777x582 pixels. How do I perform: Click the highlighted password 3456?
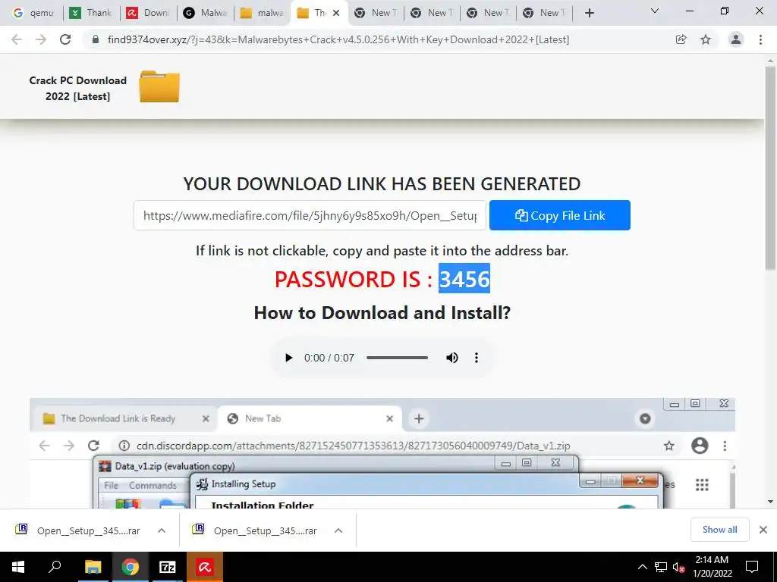pos(464,279)
